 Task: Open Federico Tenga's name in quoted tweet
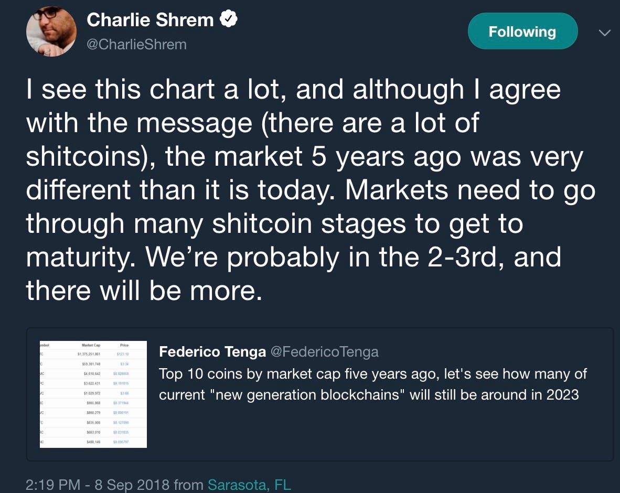click(x=212, y=351)
